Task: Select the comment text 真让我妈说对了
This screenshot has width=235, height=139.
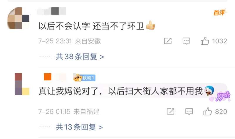Action: pos(69,91)
